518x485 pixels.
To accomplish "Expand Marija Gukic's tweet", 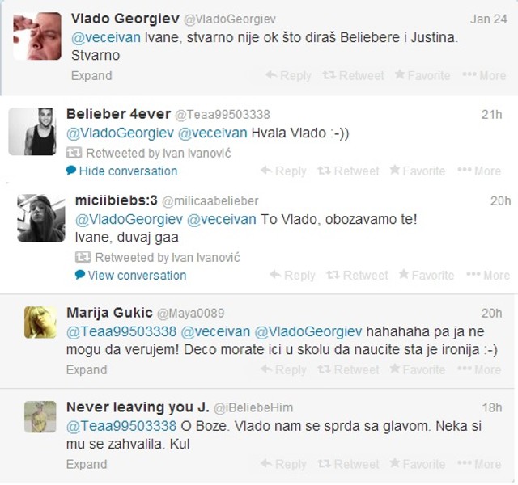I will point(87,370).
